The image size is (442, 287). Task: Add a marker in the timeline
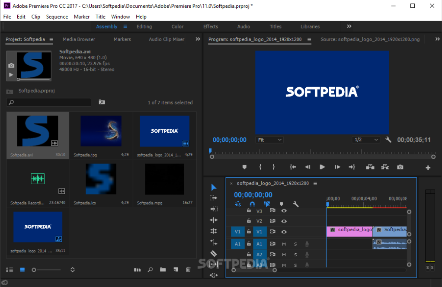[281, 204]
